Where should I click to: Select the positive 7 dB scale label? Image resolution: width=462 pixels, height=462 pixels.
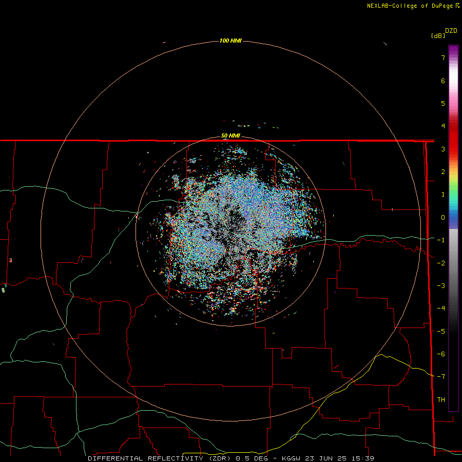point(443,57)
